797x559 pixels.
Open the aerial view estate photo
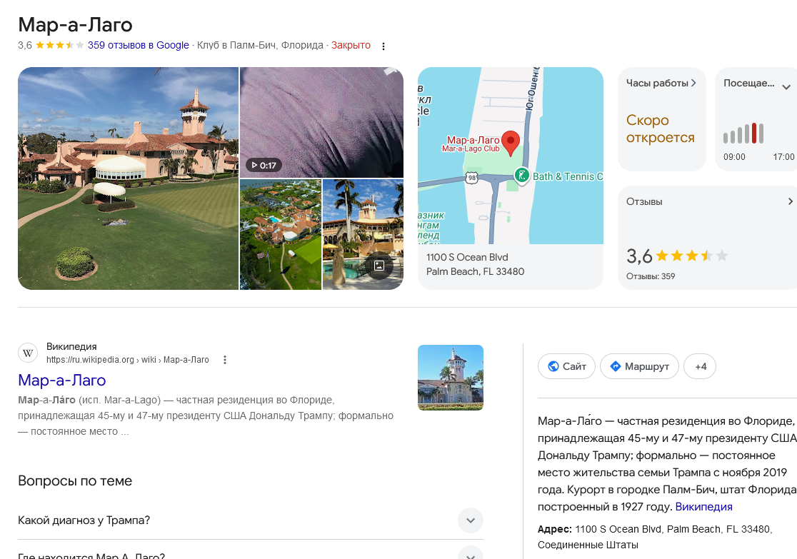[281, 234]
